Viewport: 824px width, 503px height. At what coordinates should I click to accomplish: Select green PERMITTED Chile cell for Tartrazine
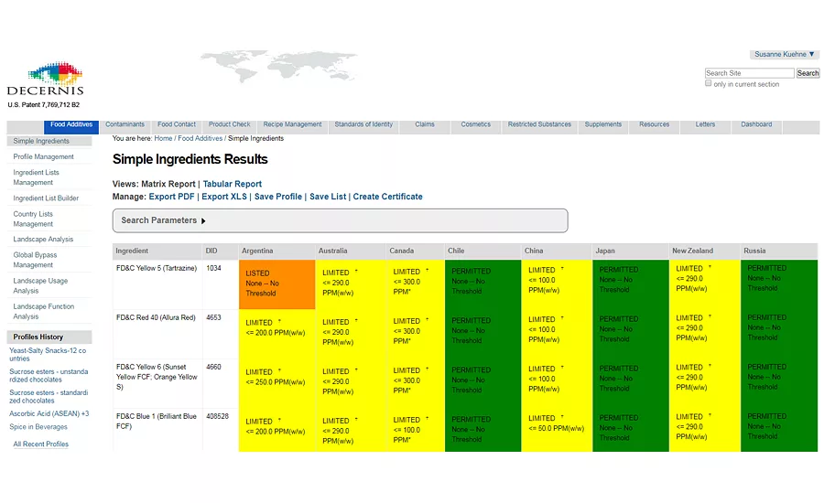(482, 284)
